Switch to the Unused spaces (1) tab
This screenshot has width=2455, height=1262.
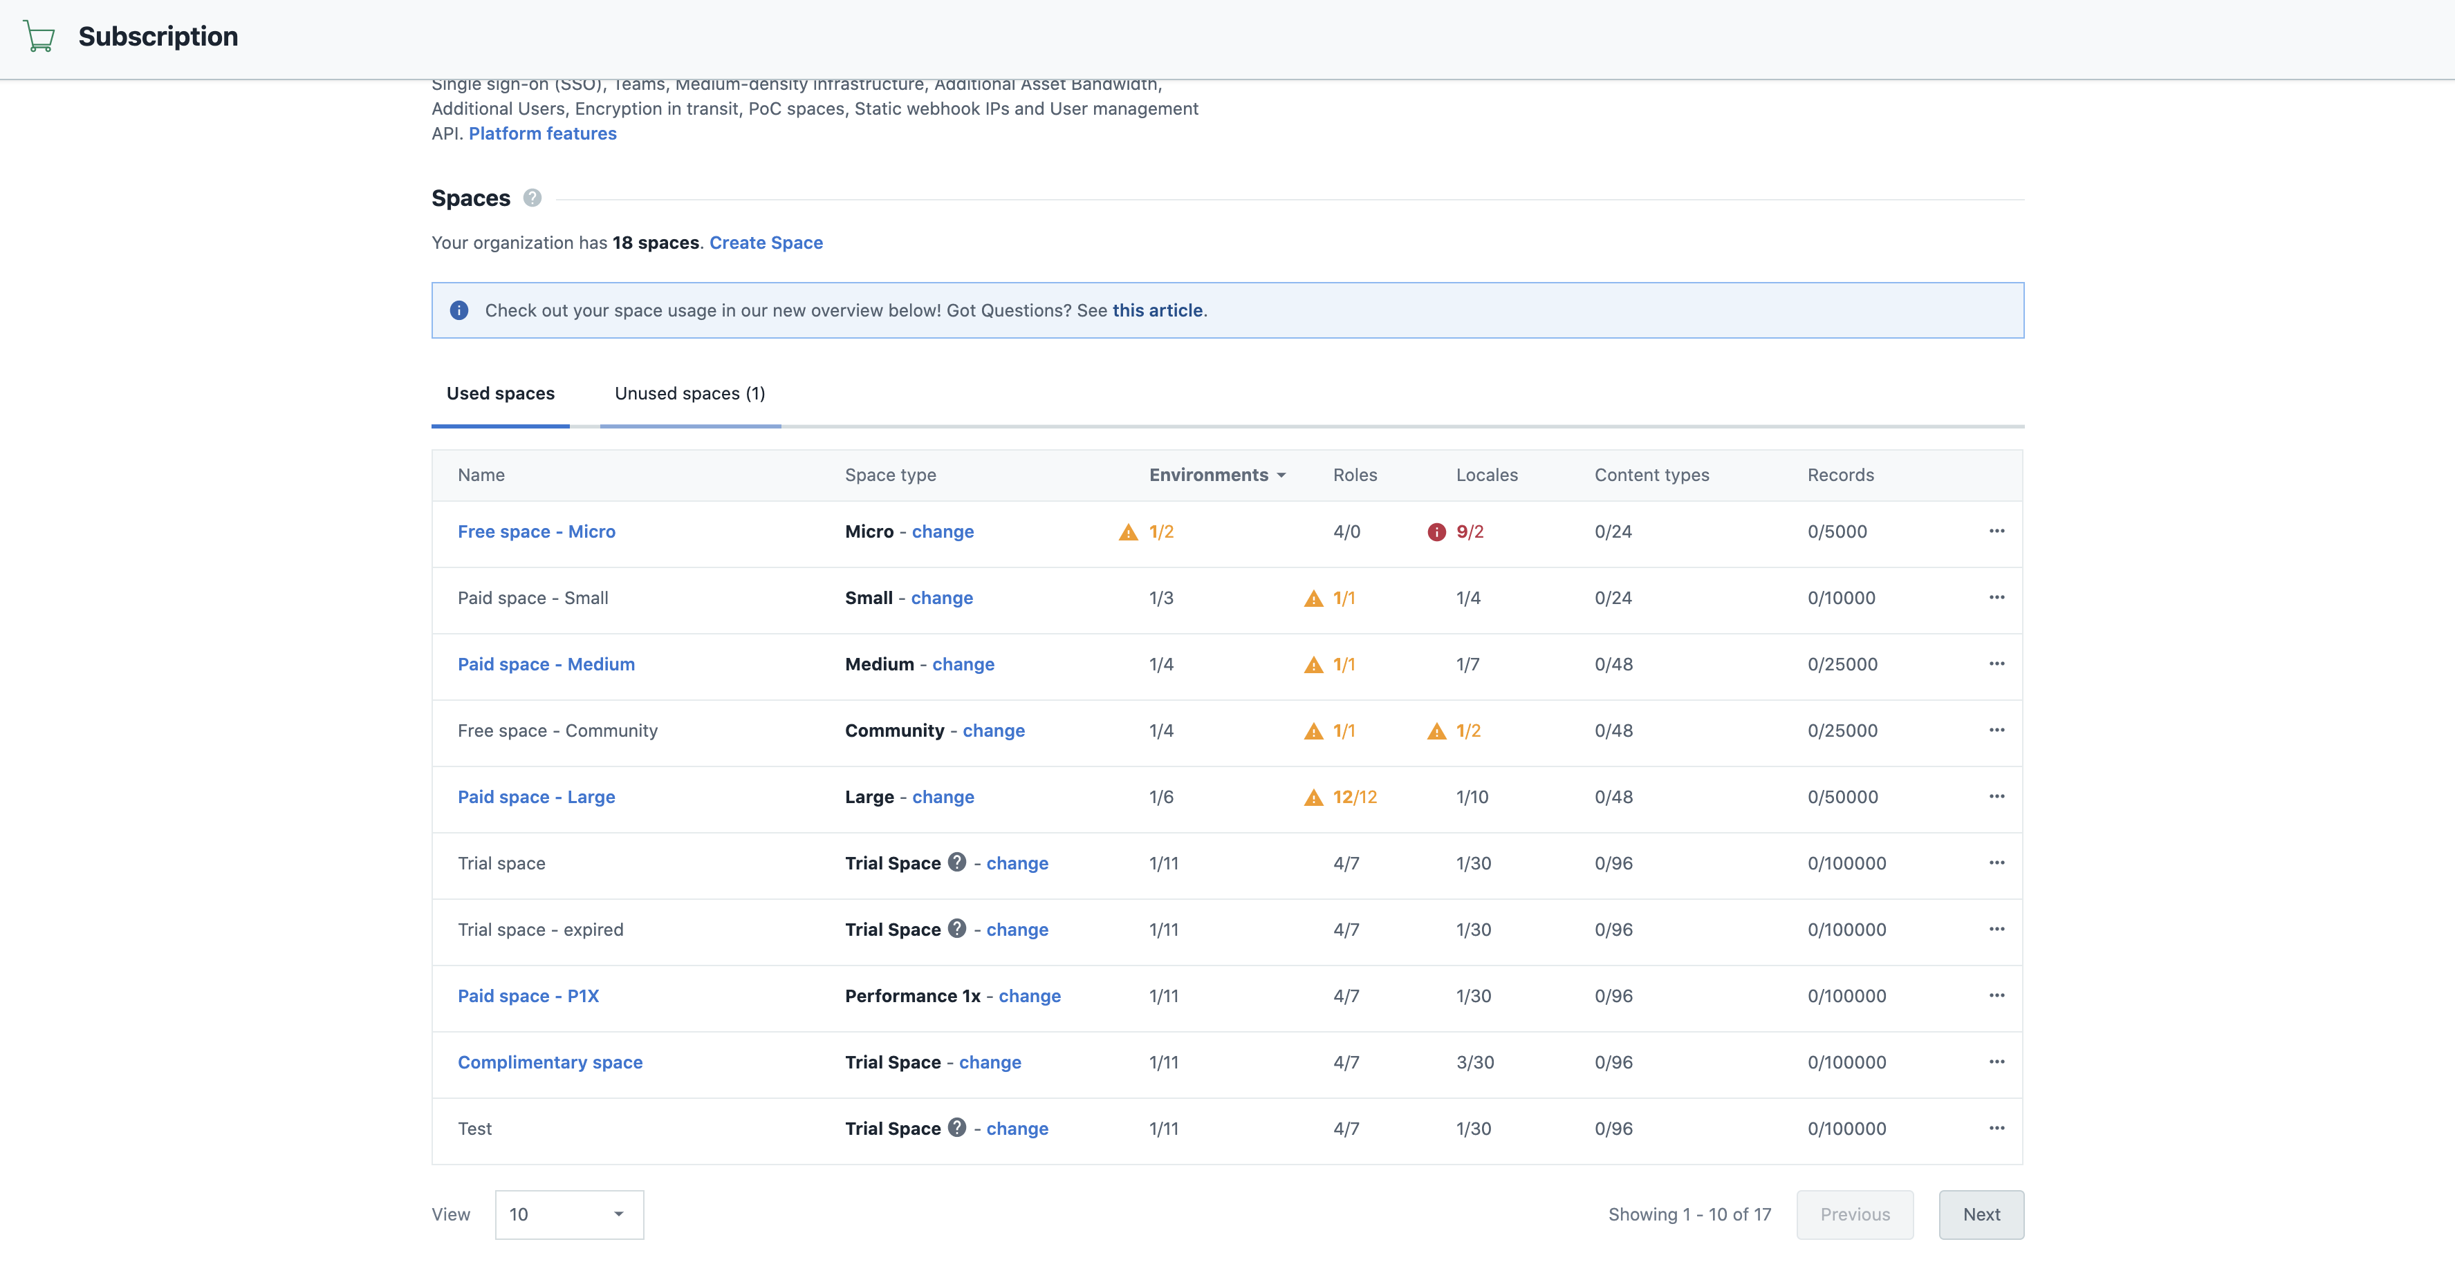click(x=689, y=393)
